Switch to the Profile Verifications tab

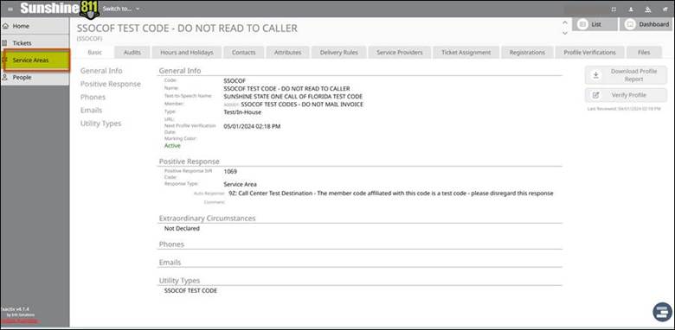tap(590, 53)
